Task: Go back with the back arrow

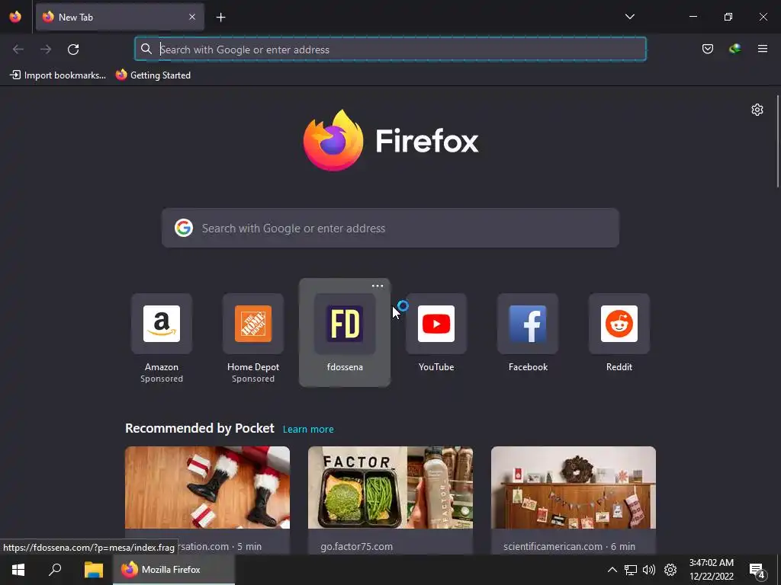Action: click(18, 50)
